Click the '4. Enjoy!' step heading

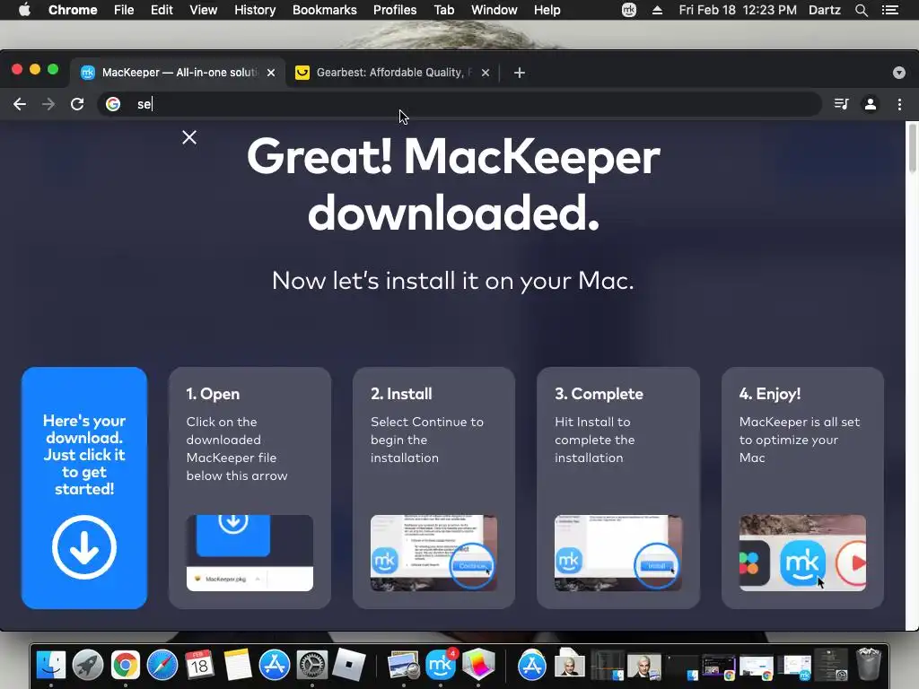[770, 394]
